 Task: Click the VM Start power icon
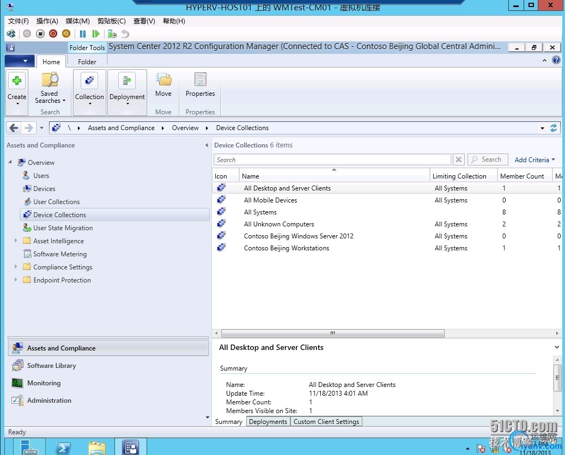[x=27, y=34]
